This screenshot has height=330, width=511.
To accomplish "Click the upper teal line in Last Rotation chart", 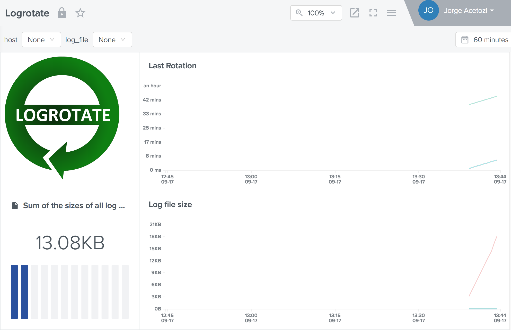I will pos(483,100).
